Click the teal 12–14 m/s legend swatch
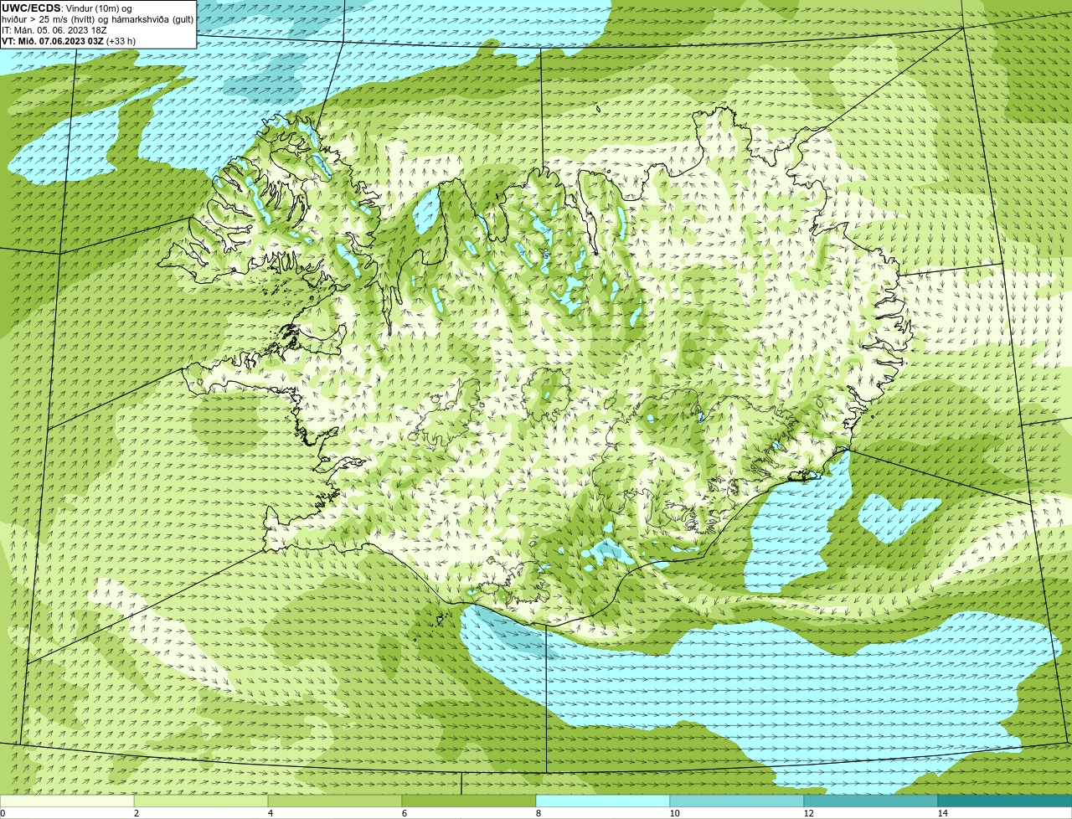Image resolution: width=1072 pixels, height=819 pixels. [x=871, y=801]
